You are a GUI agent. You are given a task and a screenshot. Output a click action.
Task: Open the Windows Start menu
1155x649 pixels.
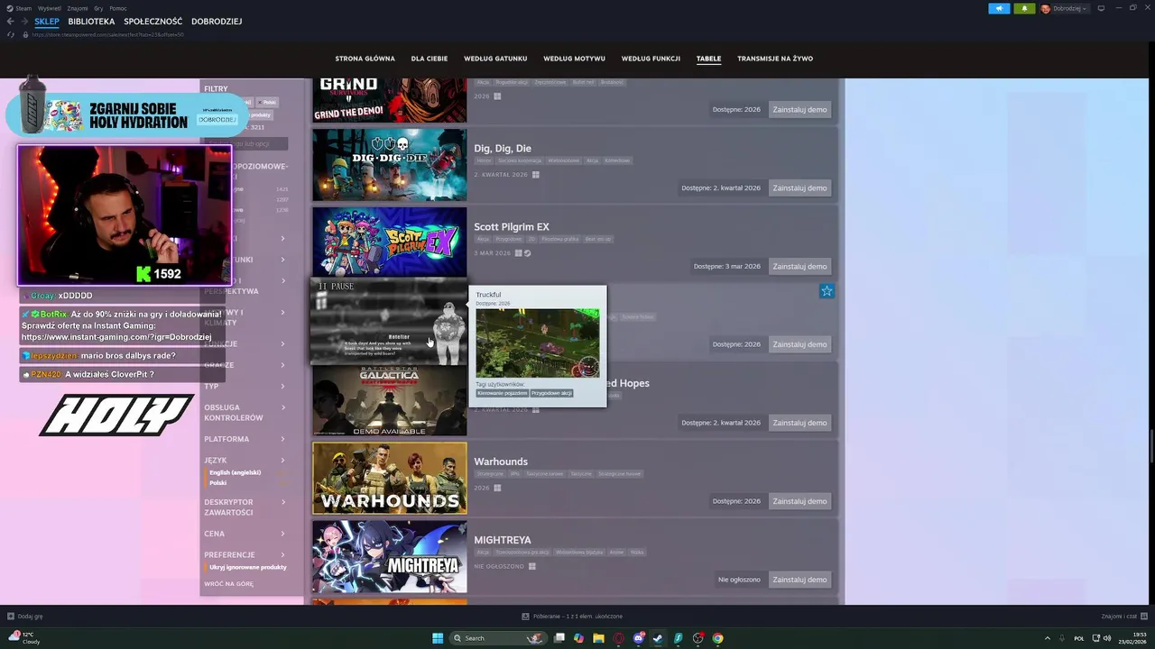coord(438,638)
